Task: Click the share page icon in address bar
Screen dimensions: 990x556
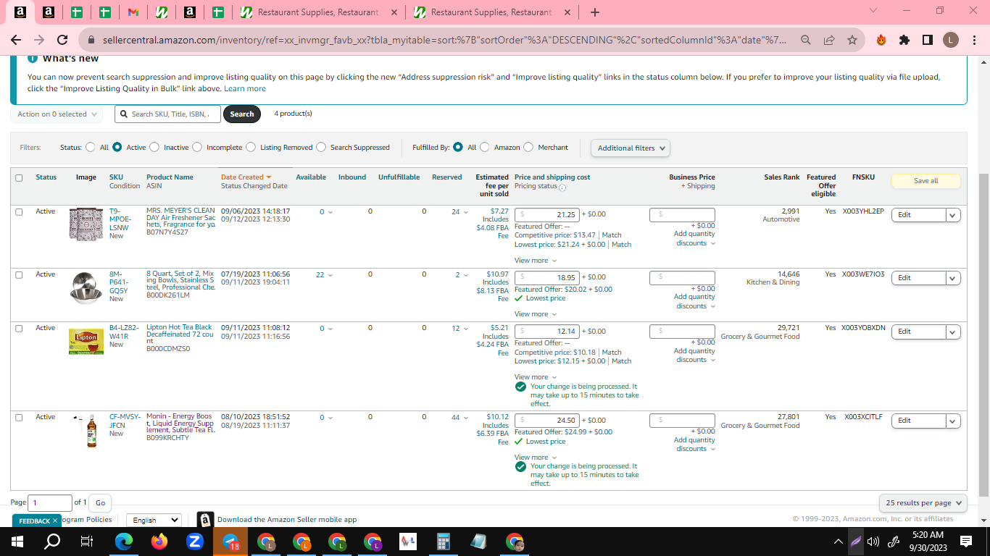Action: click(829, 41)
